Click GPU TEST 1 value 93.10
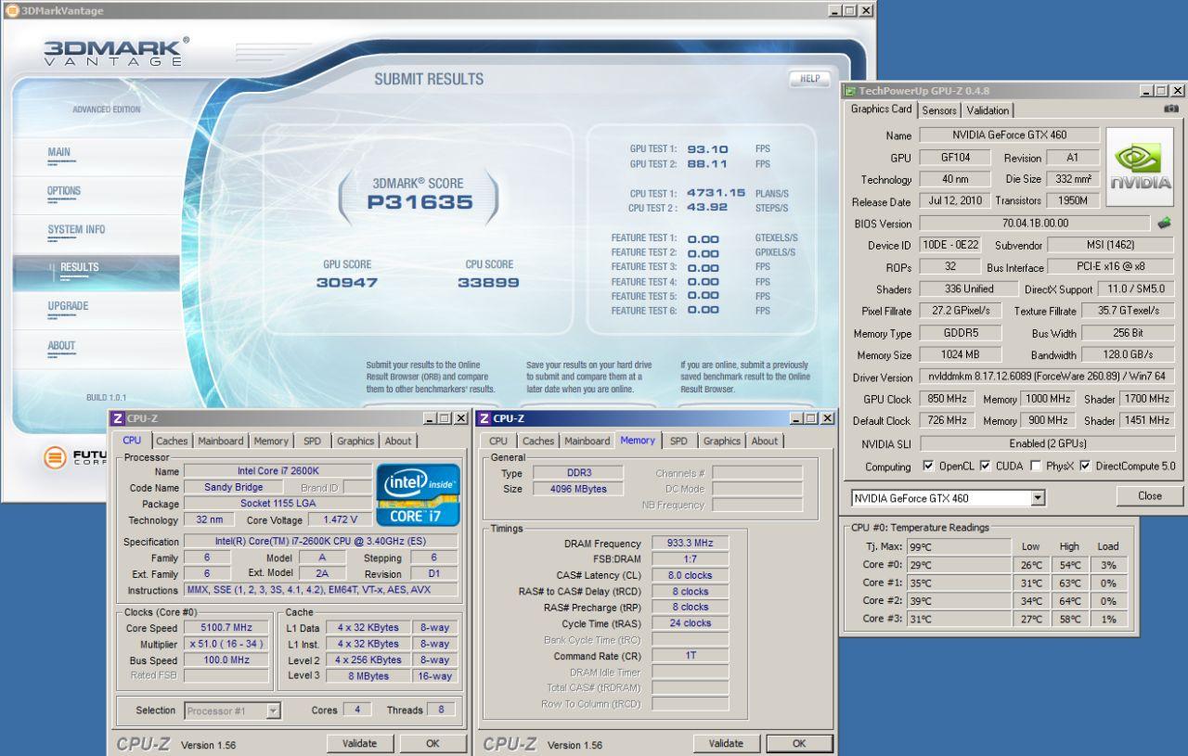1188x756 pixels. coord(707,148)
